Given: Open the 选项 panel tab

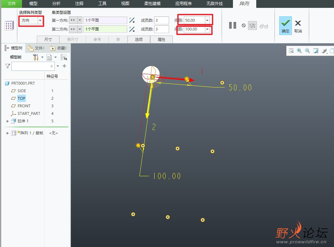Looking at the screenshot, I should [x=139, y=39].
